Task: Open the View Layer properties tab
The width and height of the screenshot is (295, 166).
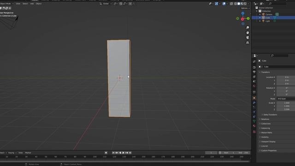Action: [254, 77]
